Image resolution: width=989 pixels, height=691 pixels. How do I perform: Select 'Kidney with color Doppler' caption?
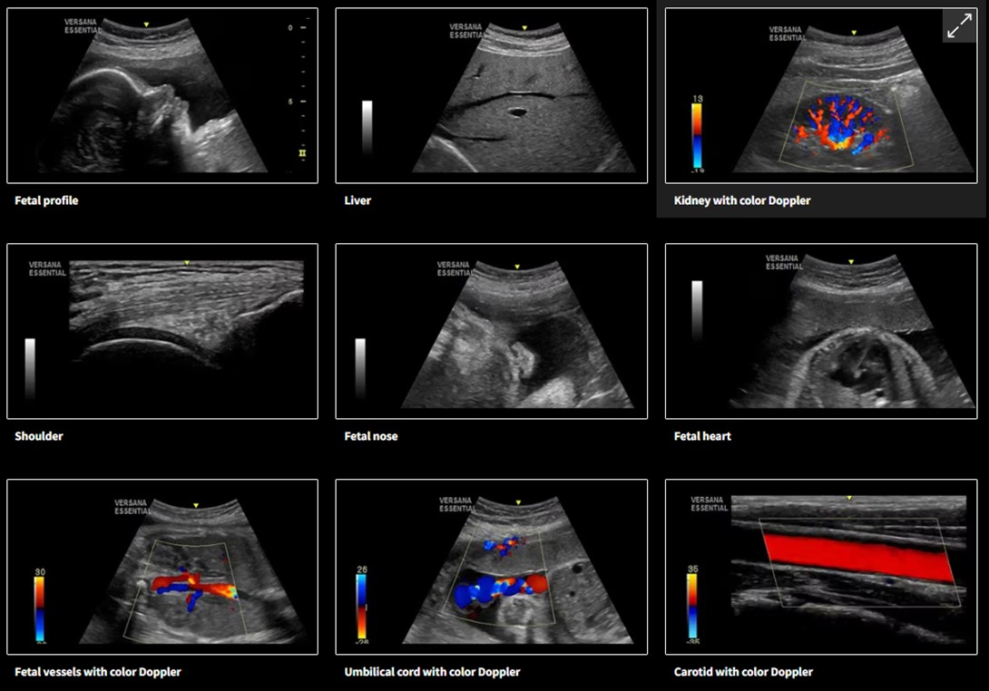tap(742, 200)
